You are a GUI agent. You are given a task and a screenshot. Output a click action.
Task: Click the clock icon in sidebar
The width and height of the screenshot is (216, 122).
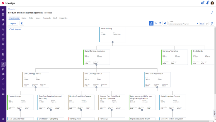[3, 89]
